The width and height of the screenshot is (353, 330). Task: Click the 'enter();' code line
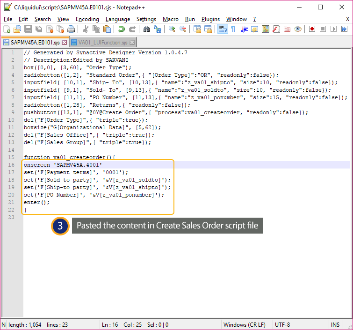coord(36,202)
